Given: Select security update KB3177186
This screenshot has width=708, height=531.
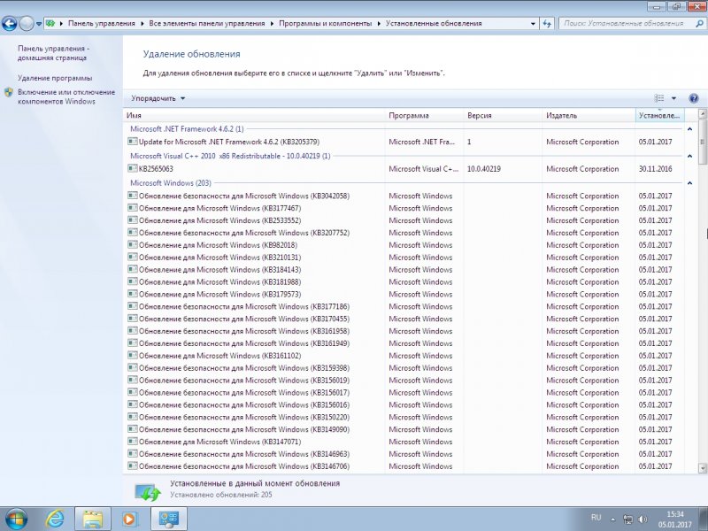Looking at the screenshot, I should [404, 306].
